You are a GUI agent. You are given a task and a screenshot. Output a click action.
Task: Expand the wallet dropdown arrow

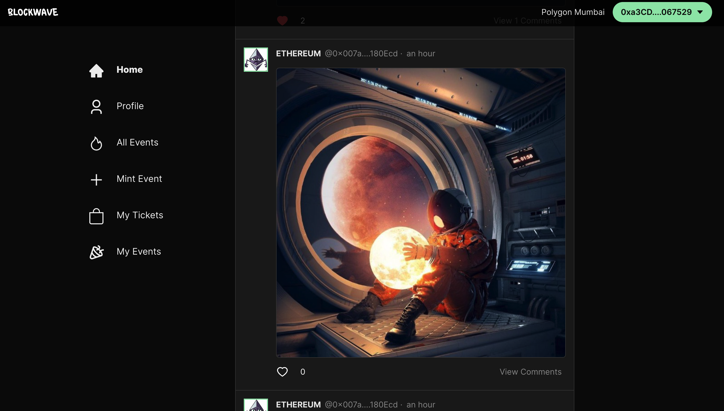coord(700,12)
